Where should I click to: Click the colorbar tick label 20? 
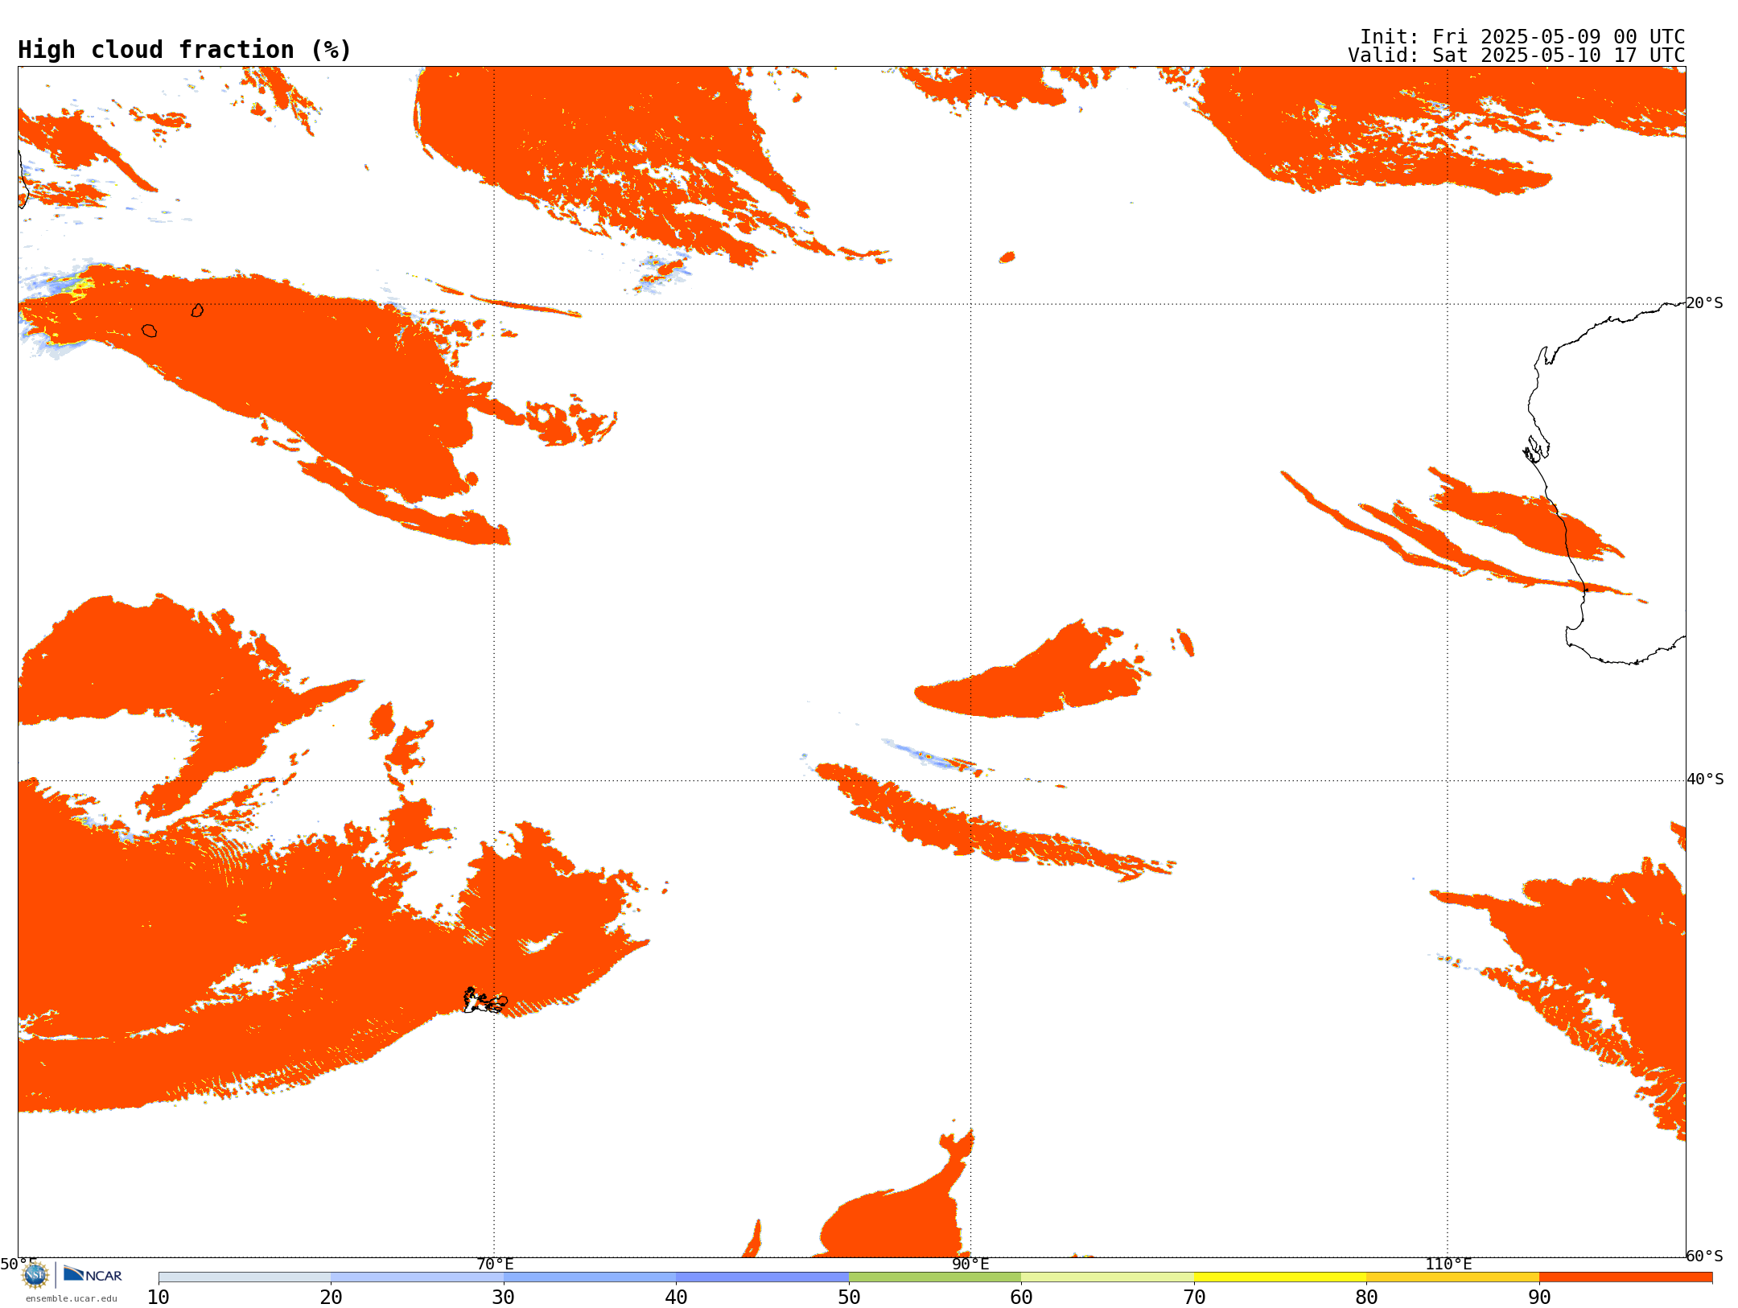(331, 1297)
